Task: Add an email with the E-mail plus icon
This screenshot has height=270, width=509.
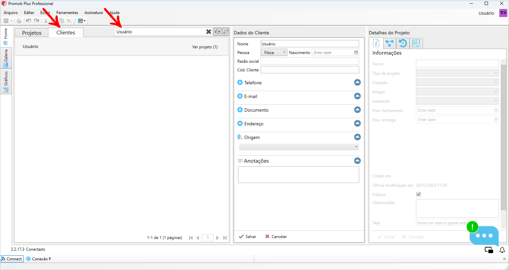Action: [240, 96]
